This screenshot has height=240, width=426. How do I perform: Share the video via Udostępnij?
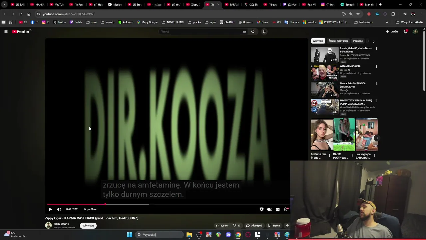click(x=254, y=226)
